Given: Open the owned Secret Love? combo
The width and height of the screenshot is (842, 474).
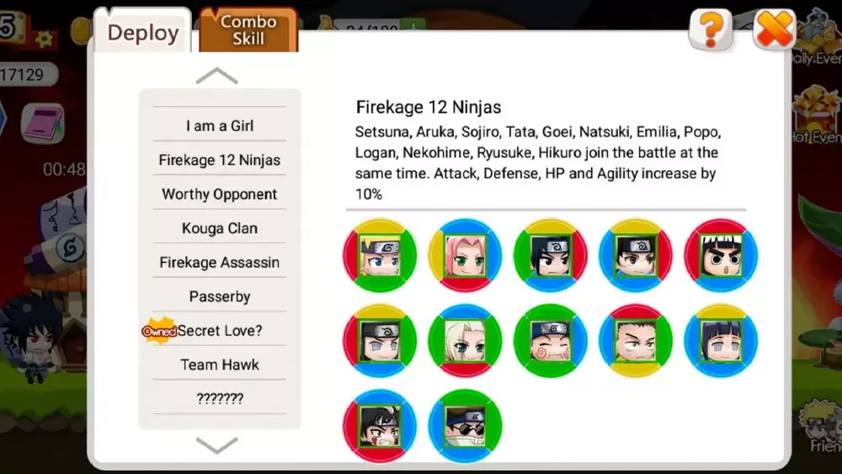Looking at the screenshot, I should (x=220, y=330).
